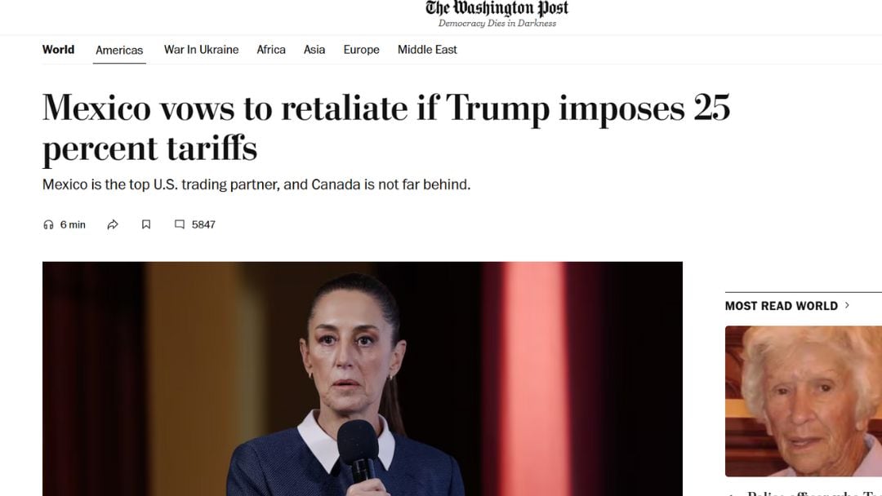The width and height of the screenshot is (882, 496).
Task: Select the Americas tab
Action: (x=119, y=50)
